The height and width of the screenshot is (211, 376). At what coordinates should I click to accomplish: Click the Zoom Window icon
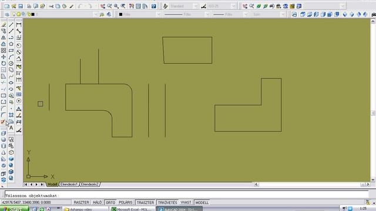[x=116, y=6]
